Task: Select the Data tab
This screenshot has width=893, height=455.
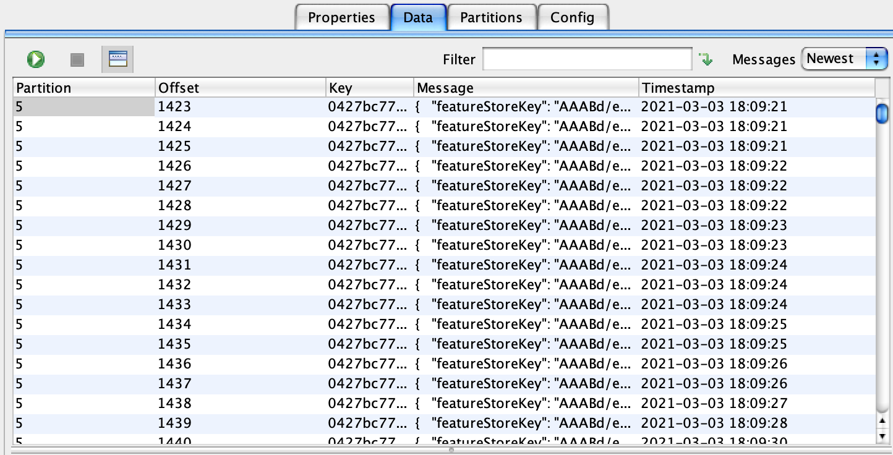Action: pyautogui.click(x=417, y=17)
